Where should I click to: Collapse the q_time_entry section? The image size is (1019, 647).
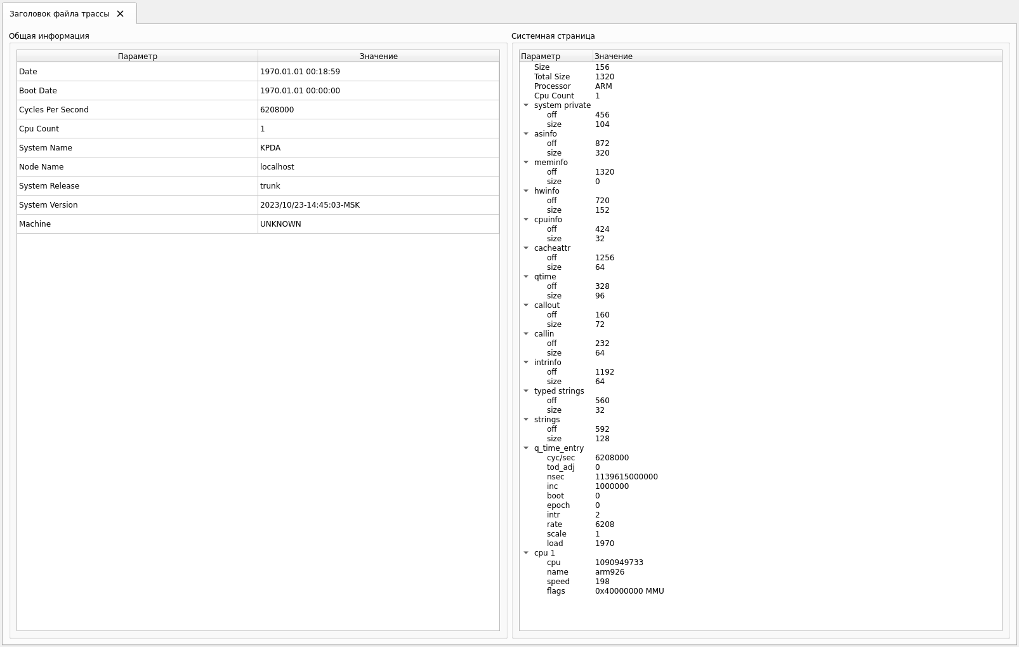tap(526, 448)
